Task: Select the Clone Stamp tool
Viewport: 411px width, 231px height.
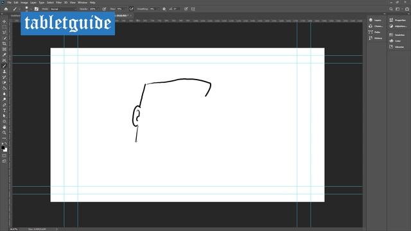Action: click(4, 71)
